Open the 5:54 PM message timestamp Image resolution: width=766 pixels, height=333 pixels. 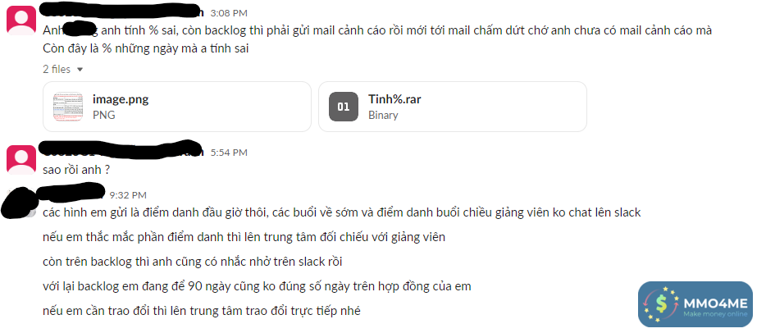point(229,153)
